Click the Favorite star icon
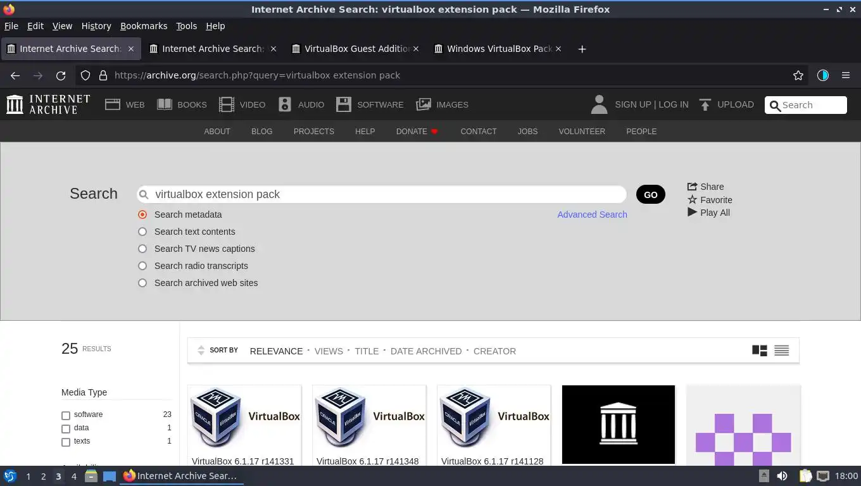The width and height of the screenshot is (861, 486). (692, 200)
